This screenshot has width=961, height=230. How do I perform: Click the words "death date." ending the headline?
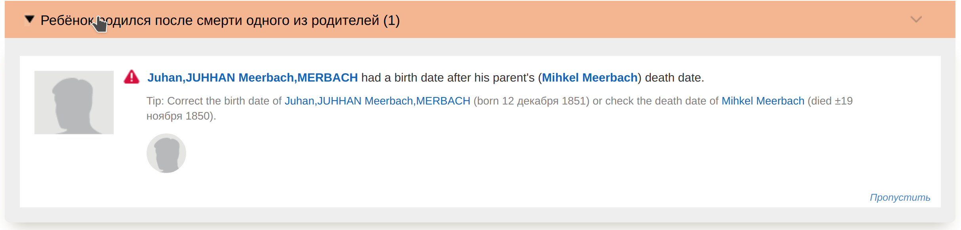674,78
